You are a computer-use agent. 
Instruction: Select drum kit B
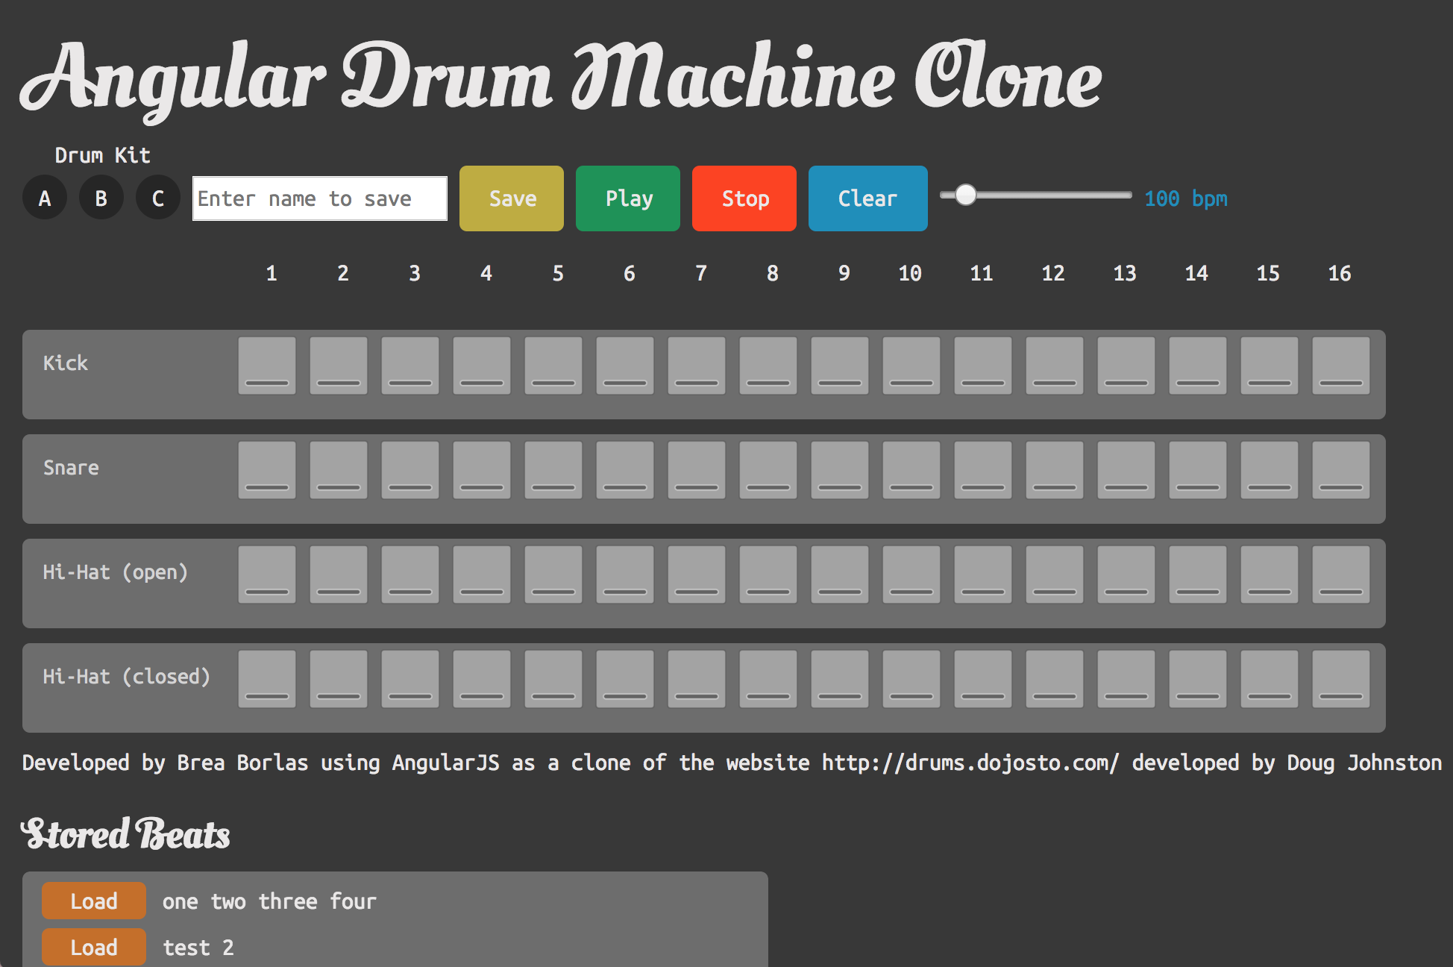click(101, 198)
